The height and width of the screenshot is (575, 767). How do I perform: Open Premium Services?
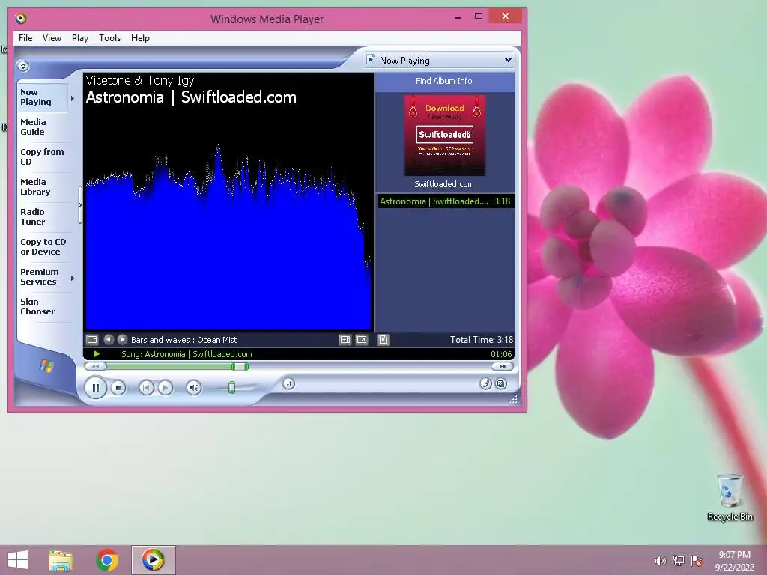pyautogui.click(x=39, y=276)
